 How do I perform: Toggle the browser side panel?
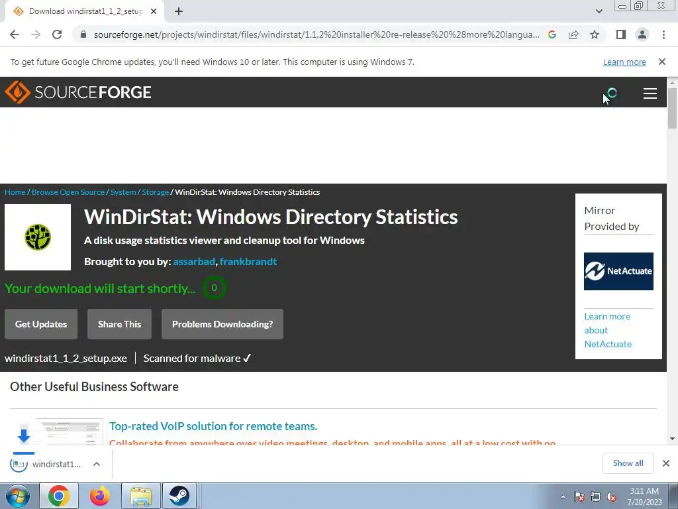coord(621,34)
